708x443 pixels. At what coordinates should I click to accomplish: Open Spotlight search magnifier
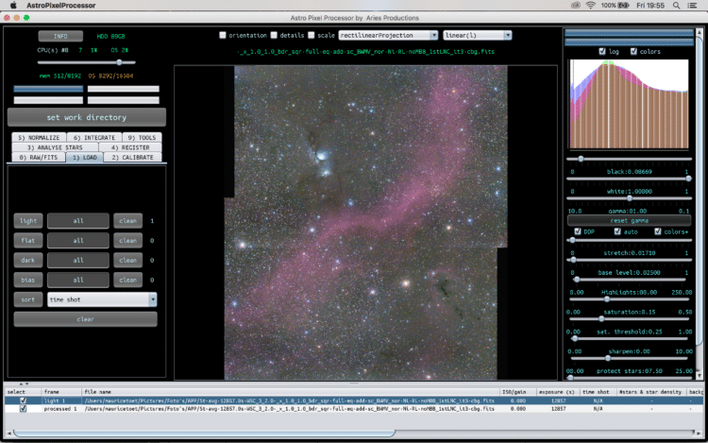coord(676,6)
